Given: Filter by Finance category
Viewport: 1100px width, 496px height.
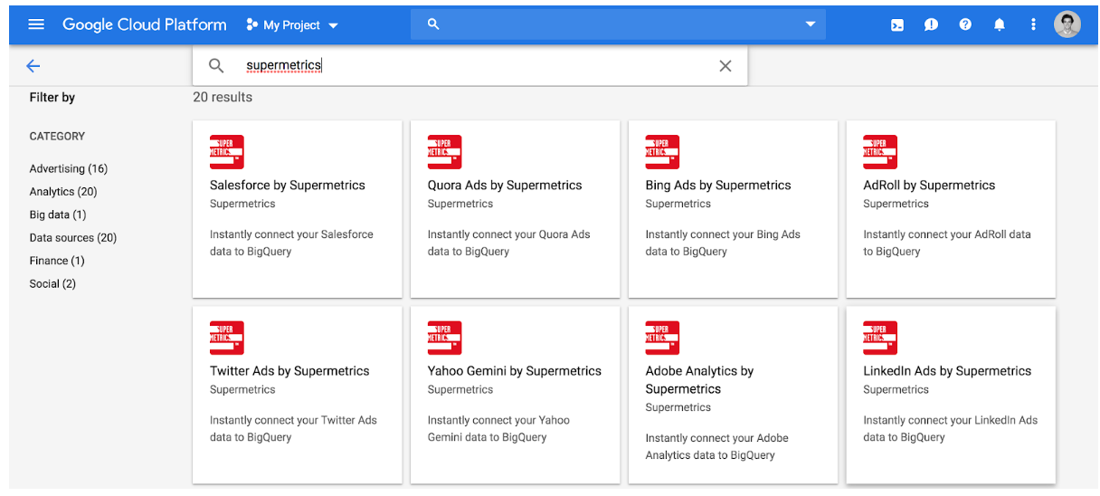Looking at the screenshot, I should pyautogui.click(x=57, y=261).
